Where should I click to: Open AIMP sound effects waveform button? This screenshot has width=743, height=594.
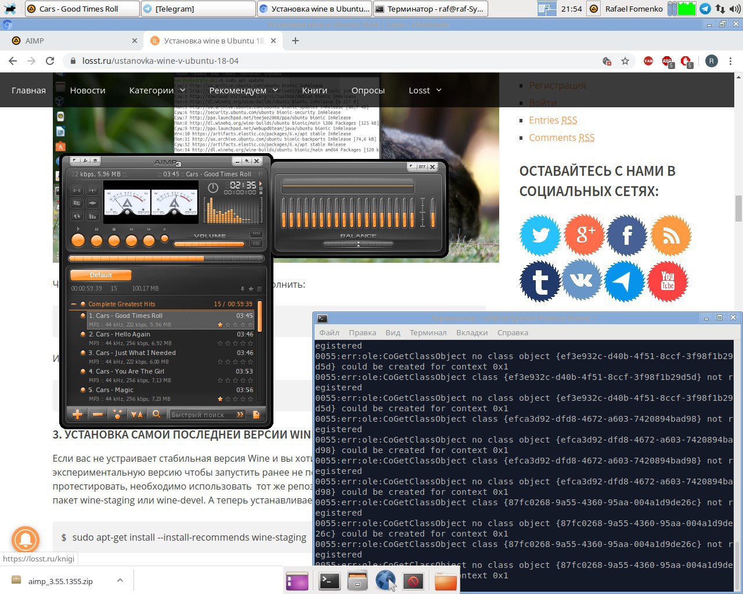92,203
